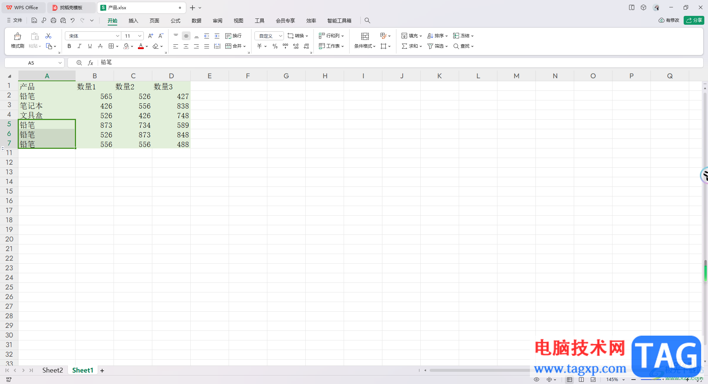The width and height of the screenshot is (708, 384).
Task: Click the formula bar zoom magnifier icon
Action: 79,63
